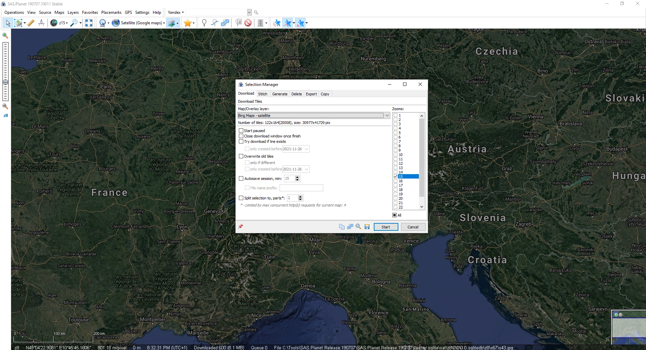
Task: Open the yellow star favorites icon
Action: click(187, 23)
